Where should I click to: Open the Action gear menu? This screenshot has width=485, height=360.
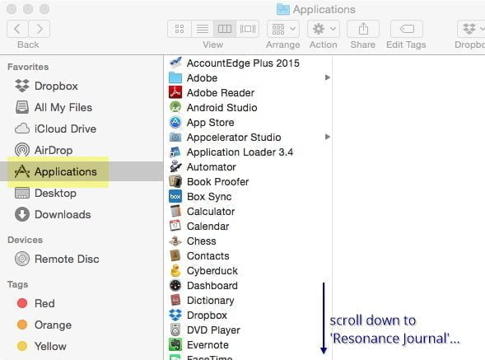(324, 29)
